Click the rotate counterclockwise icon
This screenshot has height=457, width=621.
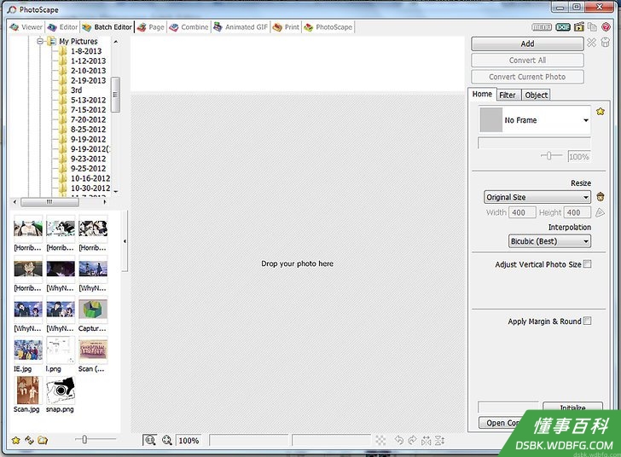point(399,440)
